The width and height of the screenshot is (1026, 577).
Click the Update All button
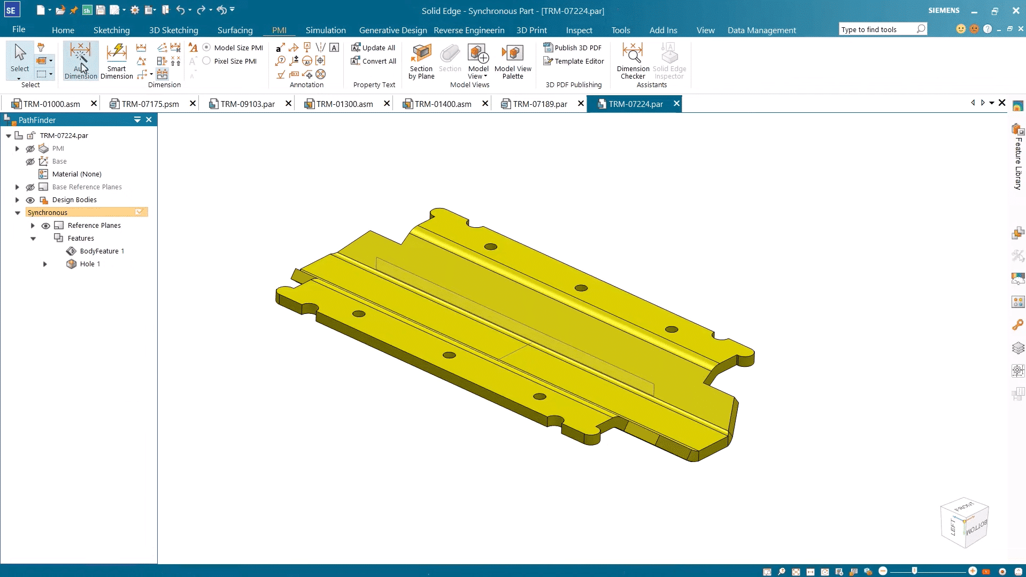pyautogui.click(x=373, y=48)
